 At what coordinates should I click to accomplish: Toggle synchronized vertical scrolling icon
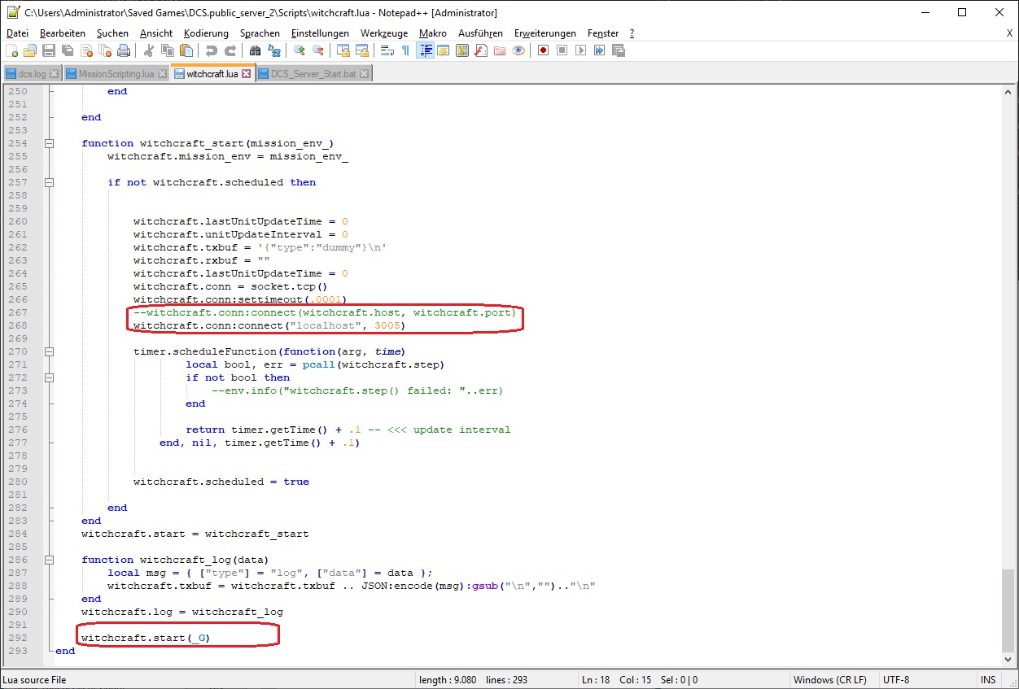tap(343, 50)
